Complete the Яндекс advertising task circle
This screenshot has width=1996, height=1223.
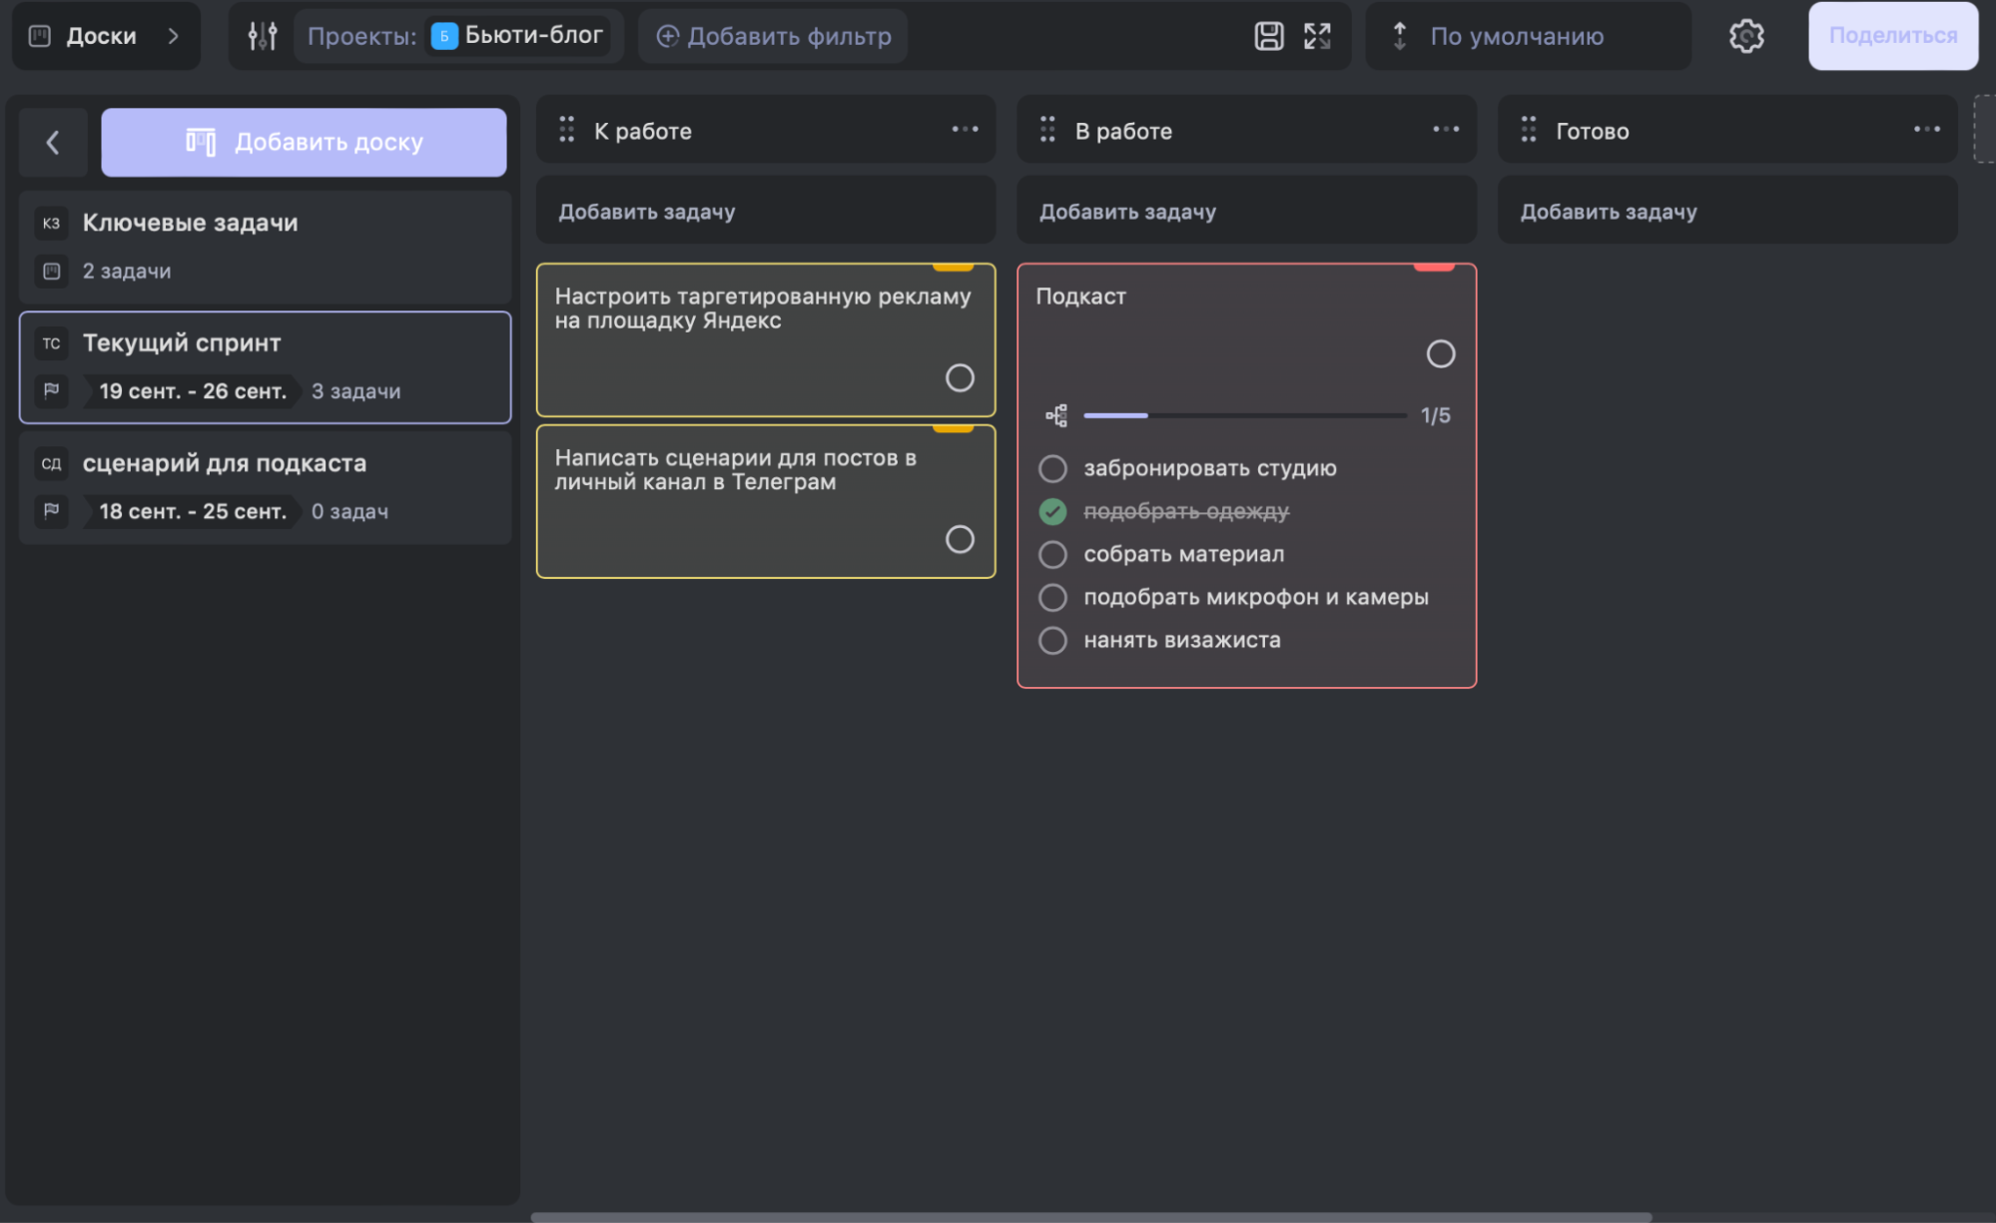960,377
